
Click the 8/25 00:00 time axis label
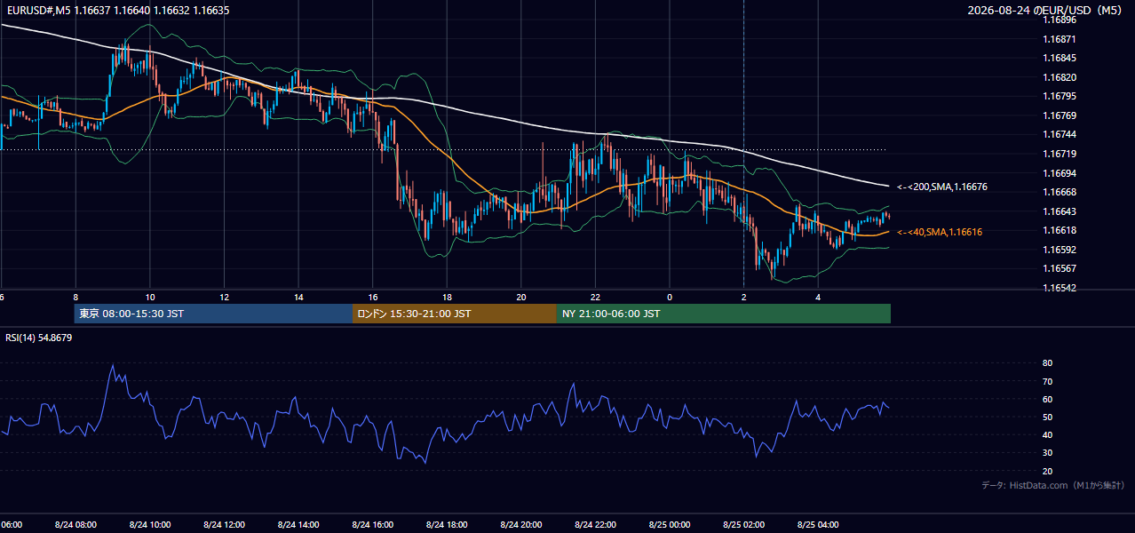[670, 524]
